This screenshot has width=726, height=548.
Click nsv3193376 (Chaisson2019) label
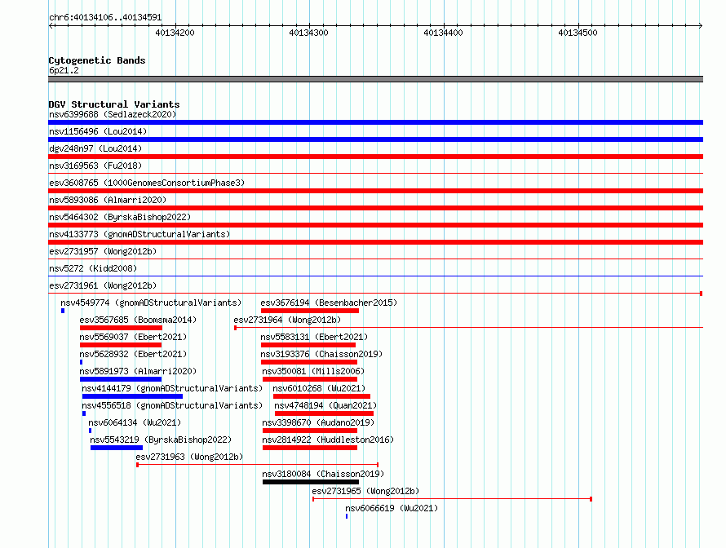(321, 354)
